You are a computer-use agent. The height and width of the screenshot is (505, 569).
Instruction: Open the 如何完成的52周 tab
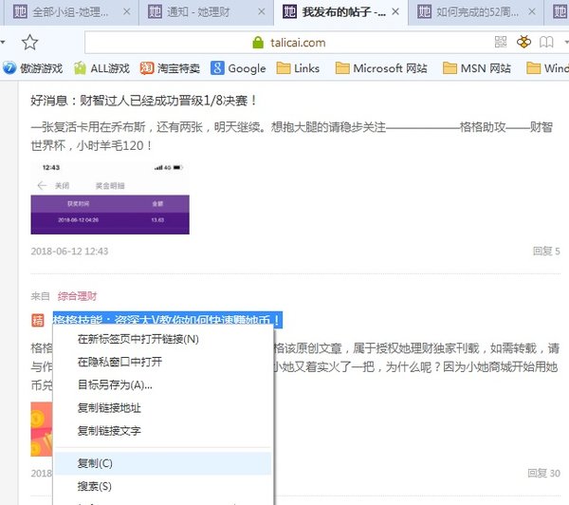(x=476, y=12)
